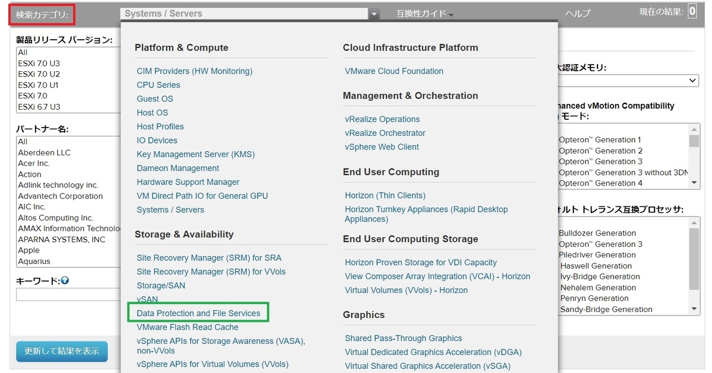The height and width of the screenshot is (373, 712).
Task: Click down arrow of fault tolerance scrollbar
Action: 694,309
